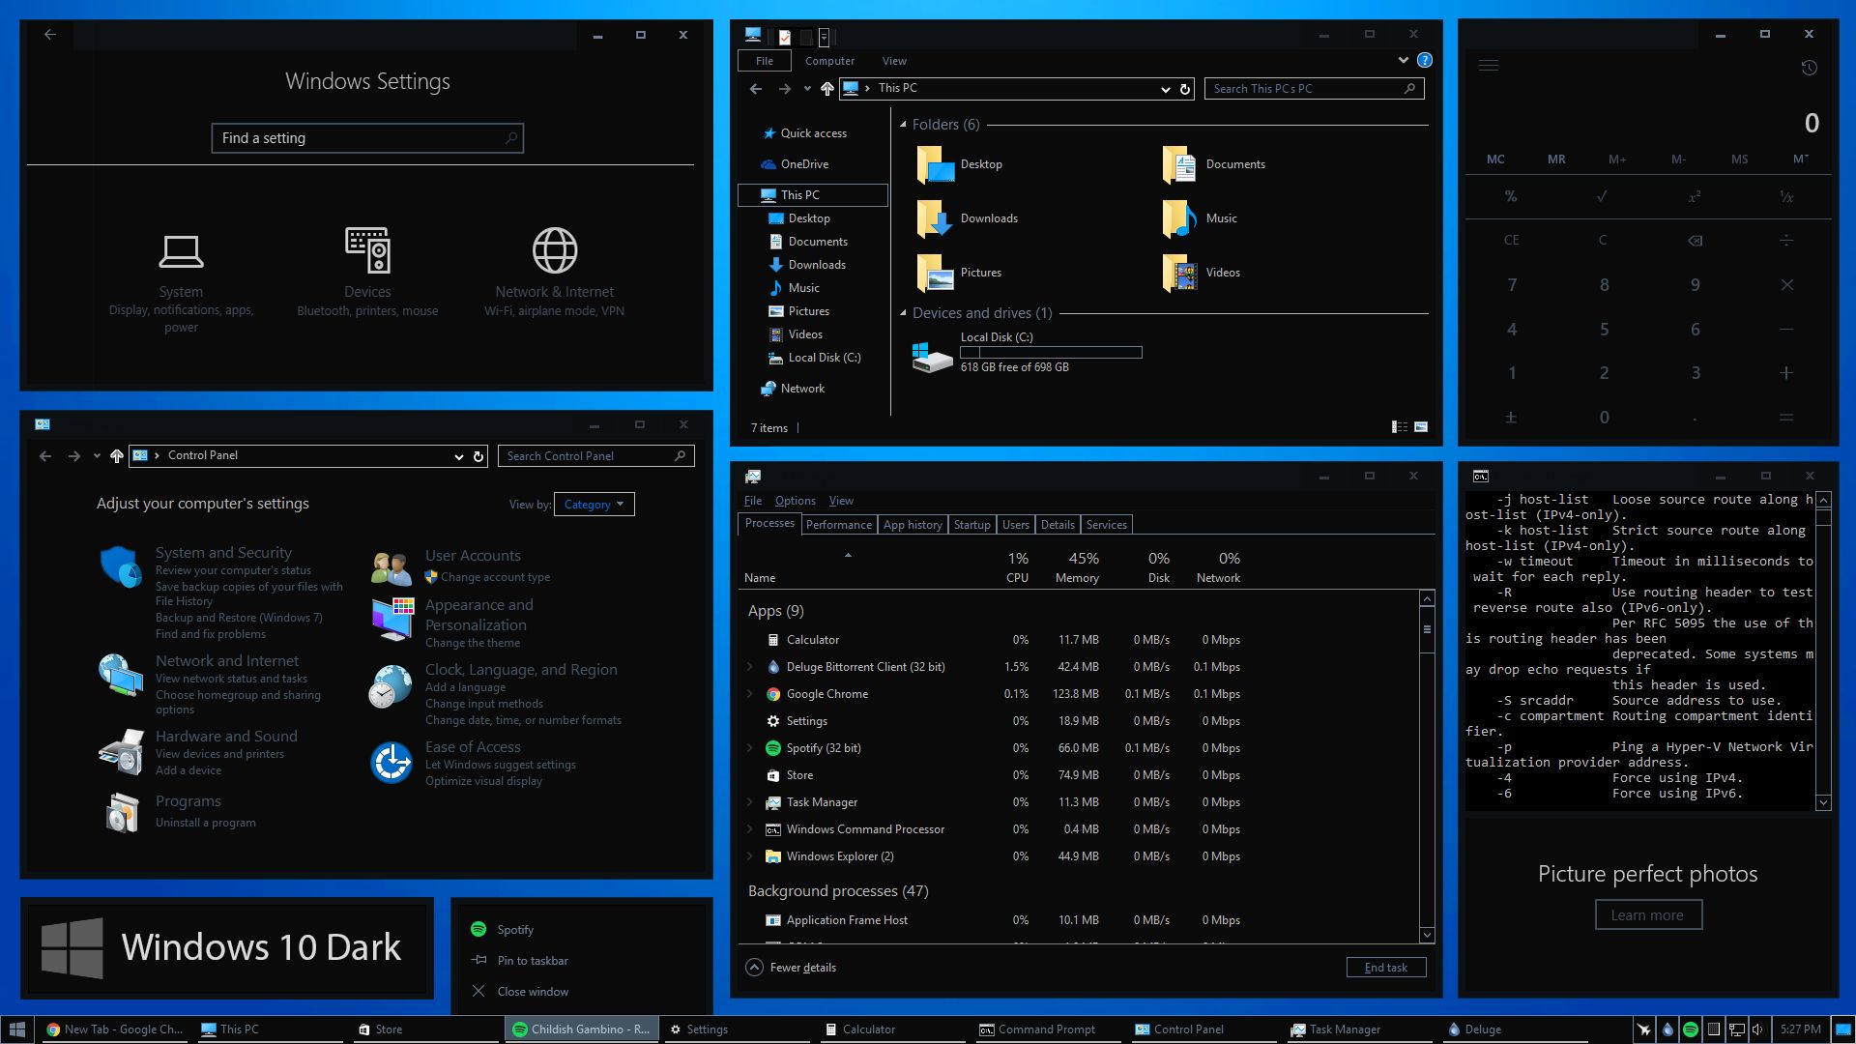Collapse the Folders (6) group

(903, 125)
